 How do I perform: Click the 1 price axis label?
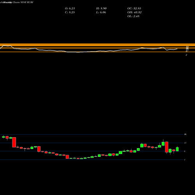(185, 160)
